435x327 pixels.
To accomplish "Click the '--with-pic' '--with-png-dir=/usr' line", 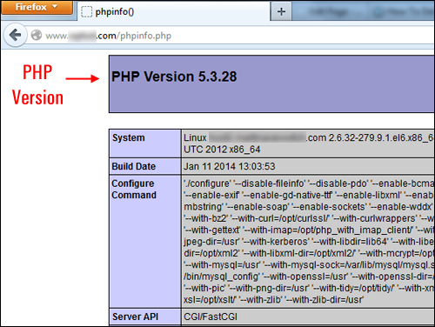I will (309, 288).
